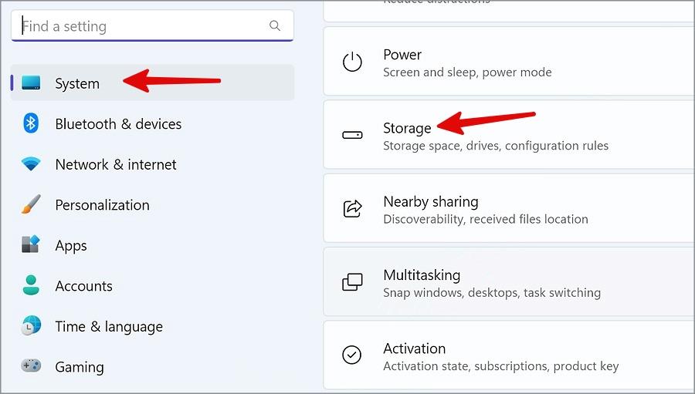Click the Gaming controller icon
Screen dimensions: 695x394
(31, 365)
